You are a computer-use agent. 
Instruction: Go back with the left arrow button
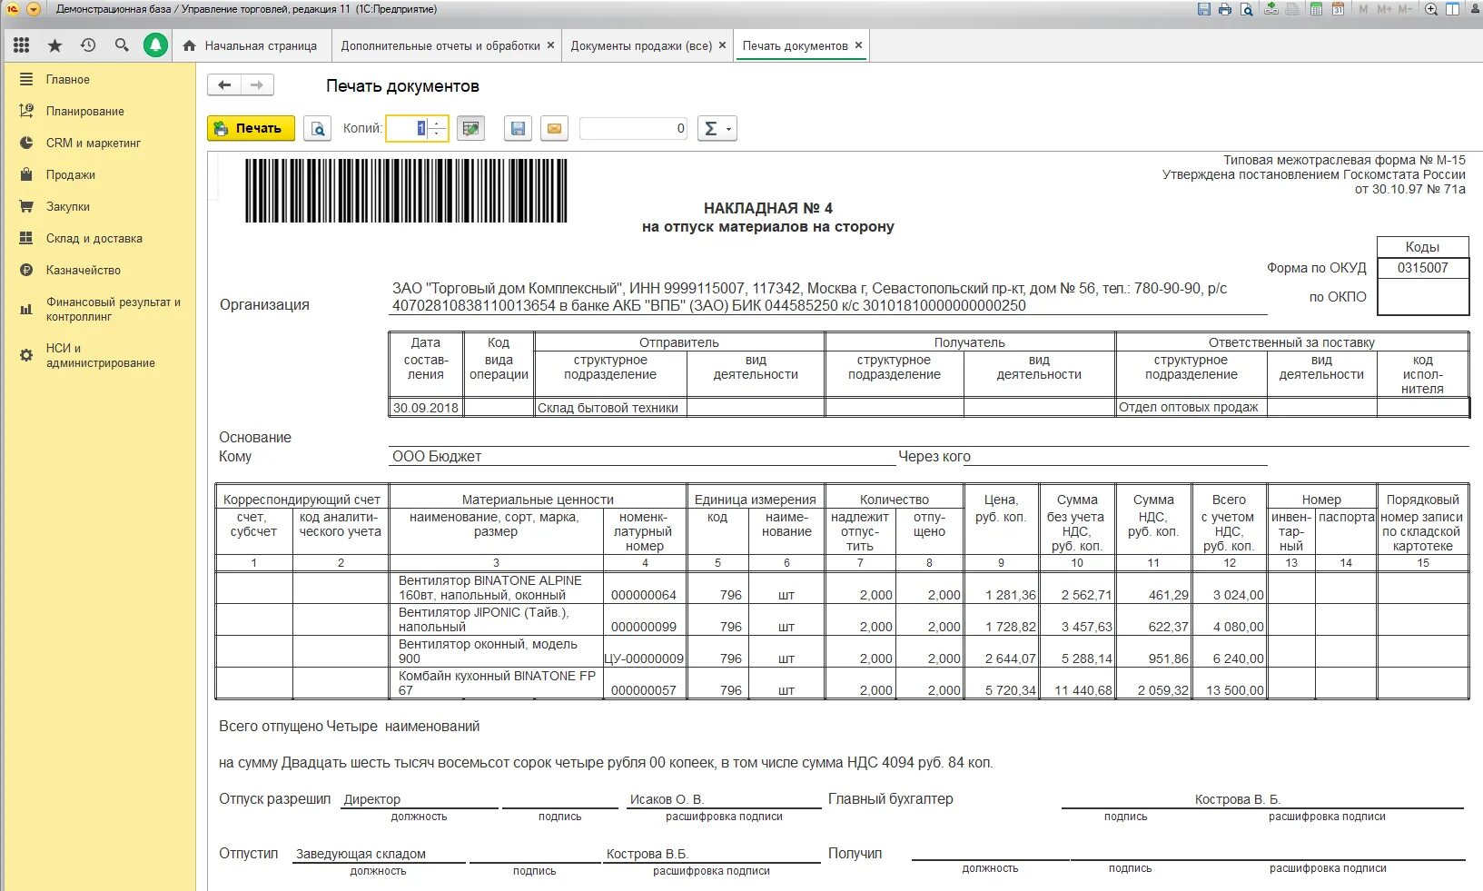(x=224, y=85)
